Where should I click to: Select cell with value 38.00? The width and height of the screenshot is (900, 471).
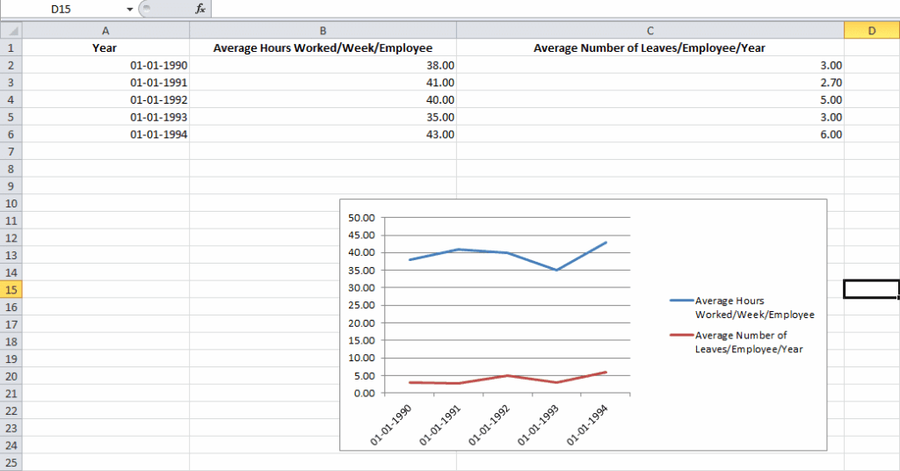tap(323, 65)
